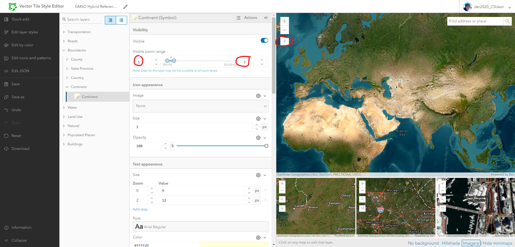Open the Arial Regular font picker
Viewport: 515px width, 247px height.
(x=201, y=227)
